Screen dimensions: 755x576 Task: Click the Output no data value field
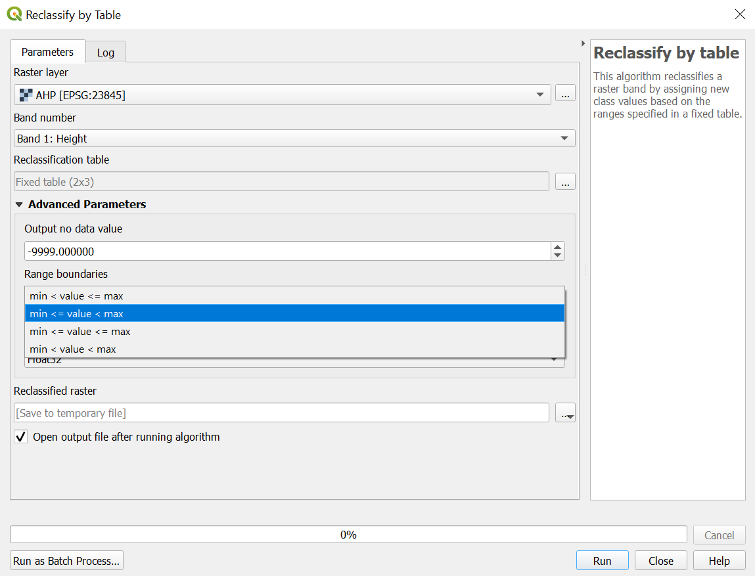[286, 251]
